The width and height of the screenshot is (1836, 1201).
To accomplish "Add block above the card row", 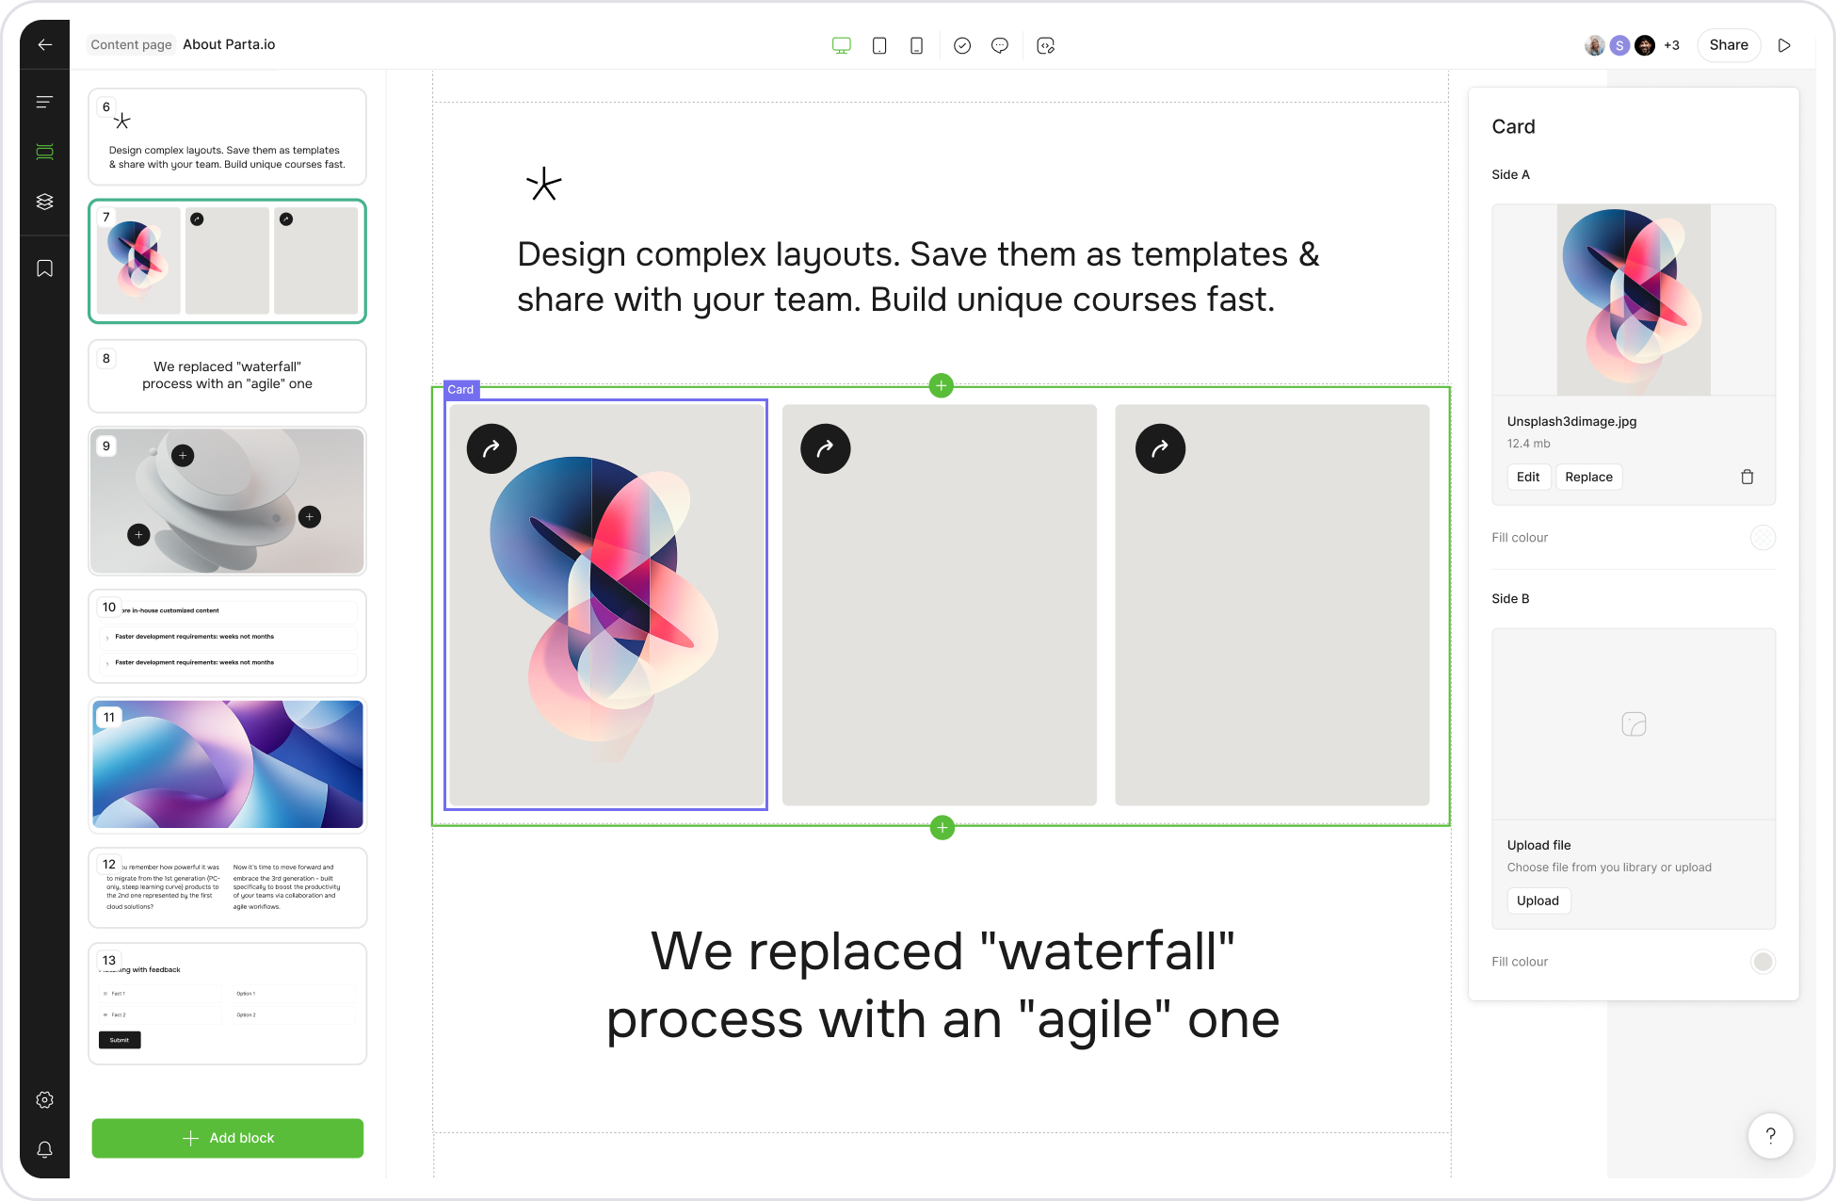I will coord(941,385).
